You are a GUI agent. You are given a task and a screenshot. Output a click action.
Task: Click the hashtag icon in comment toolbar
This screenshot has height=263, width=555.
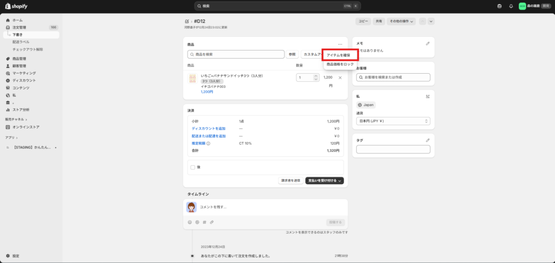(204, 222)
